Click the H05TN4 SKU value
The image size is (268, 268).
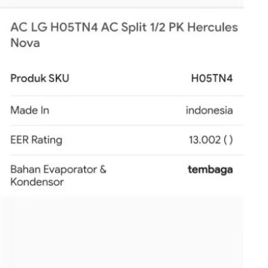click(x=212, y=78)
